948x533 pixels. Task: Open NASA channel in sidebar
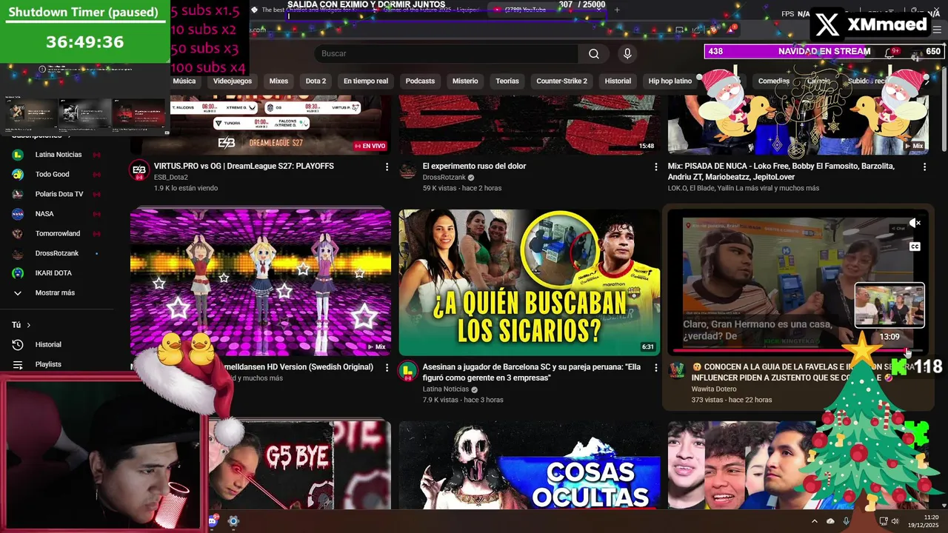44,214
